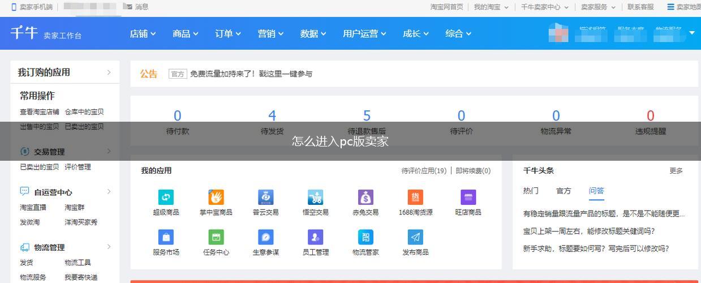Launch the 普云交易 app icon
Viewport: 701px width, 283px height.
(x=265, y=197)
